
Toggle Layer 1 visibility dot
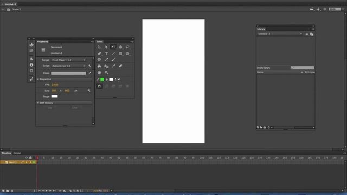click(27, 162)
